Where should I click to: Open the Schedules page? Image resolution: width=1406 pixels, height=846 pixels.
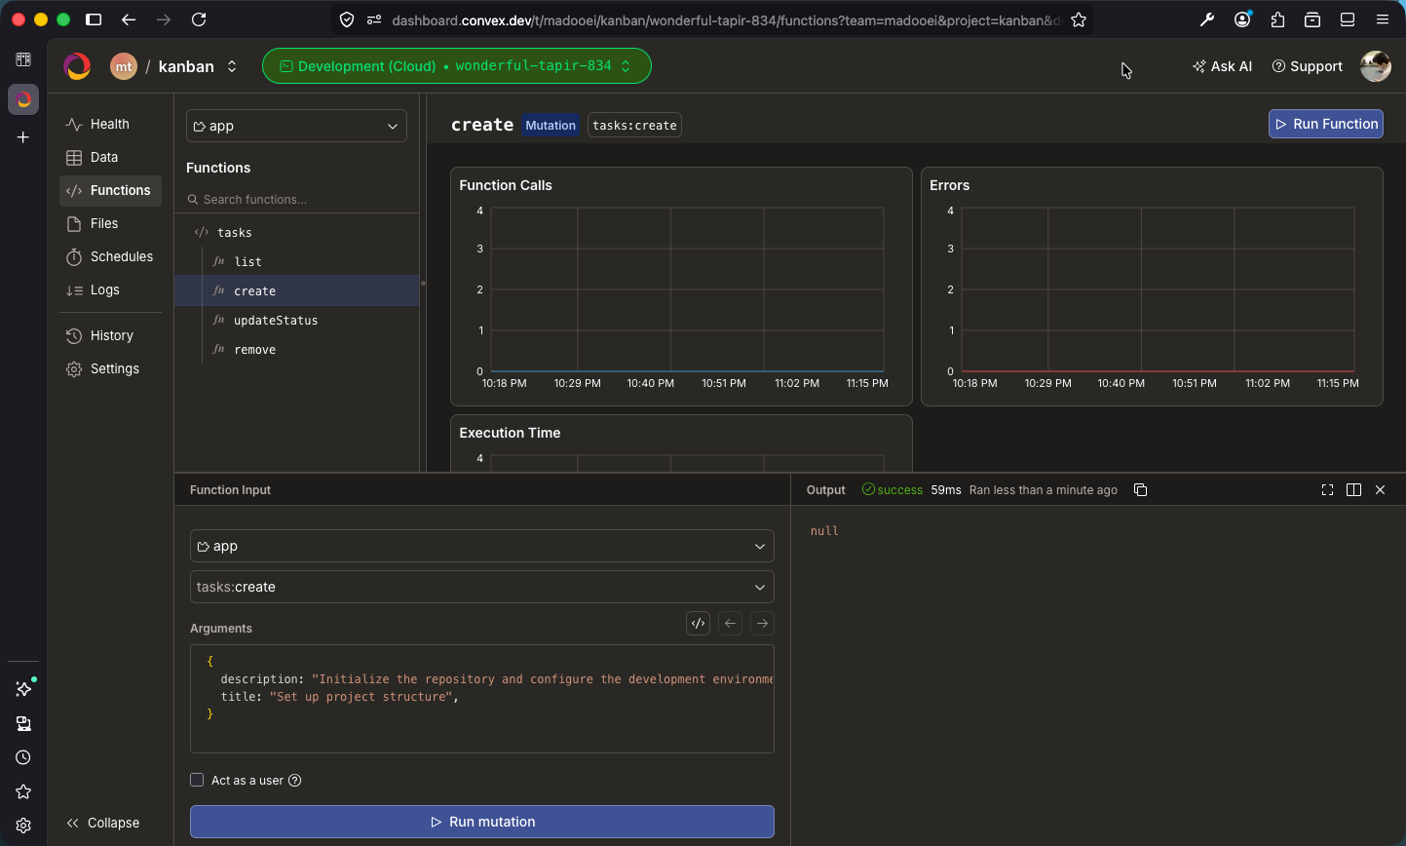110,256
